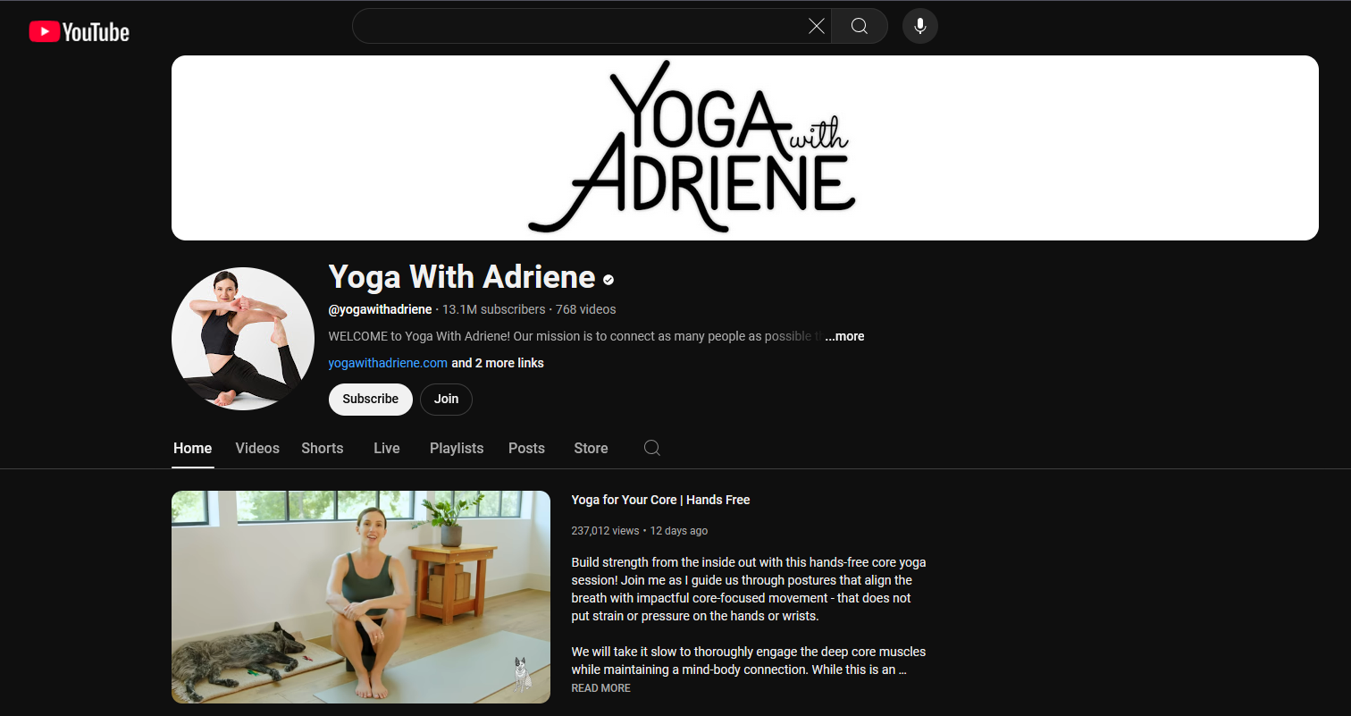Open the Store tab
This screenshot has width=1351, height=716.
pos(590,448)
